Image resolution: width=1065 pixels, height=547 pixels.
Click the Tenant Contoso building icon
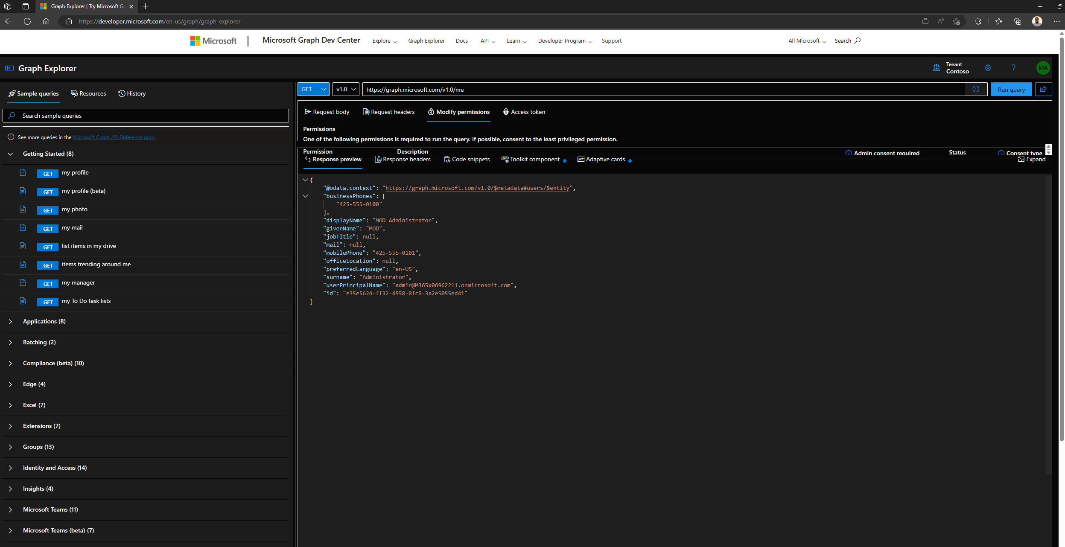click(x=937, y=68)
